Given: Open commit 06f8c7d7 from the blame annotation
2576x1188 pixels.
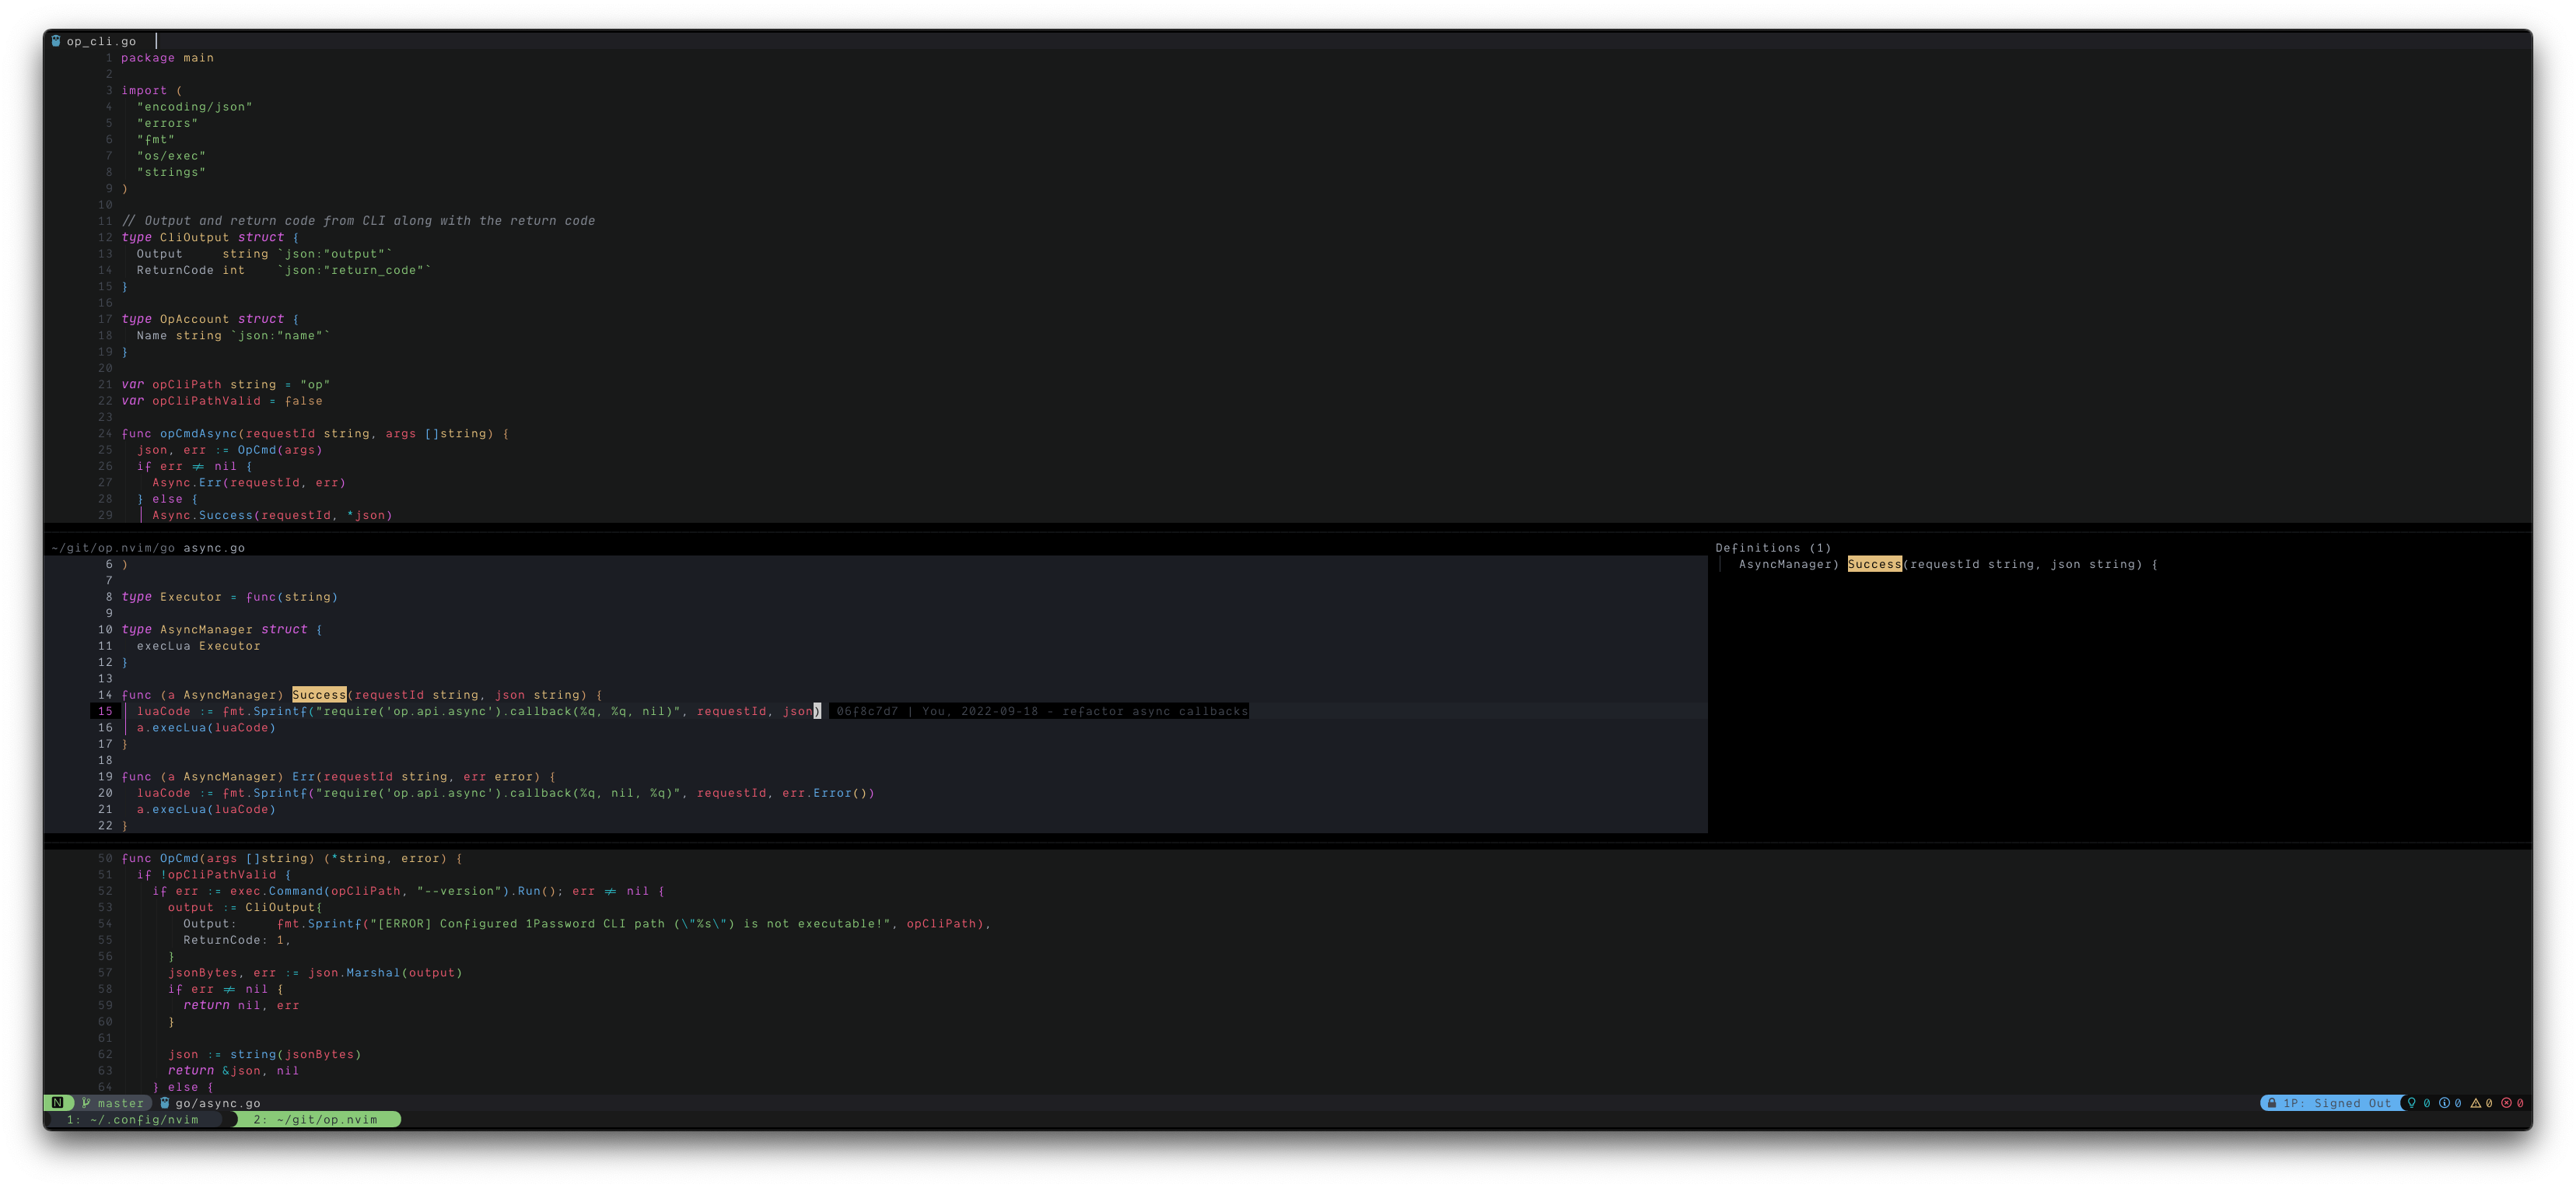Looking at the screenshot, I should pos(866,712).
